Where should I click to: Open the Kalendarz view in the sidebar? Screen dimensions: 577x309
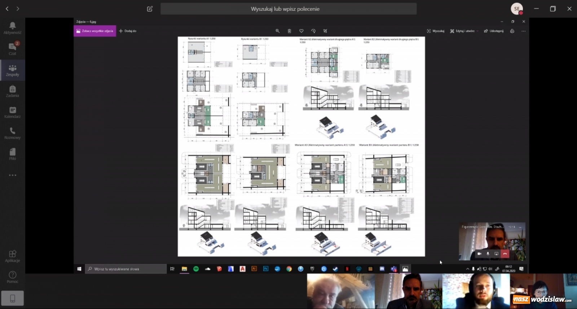[12, 112]
